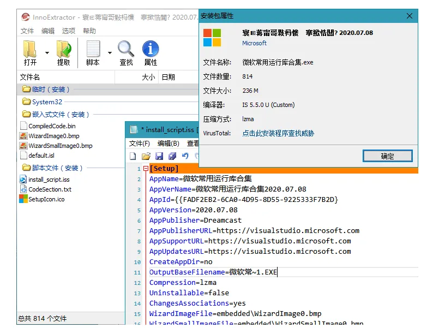
Task: Click the New file icon in script editor
Action: coord(133,156)
